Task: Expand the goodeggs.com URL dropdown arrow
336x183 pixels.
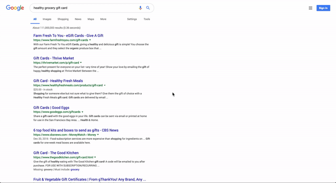Action: [x=82, y=112]
